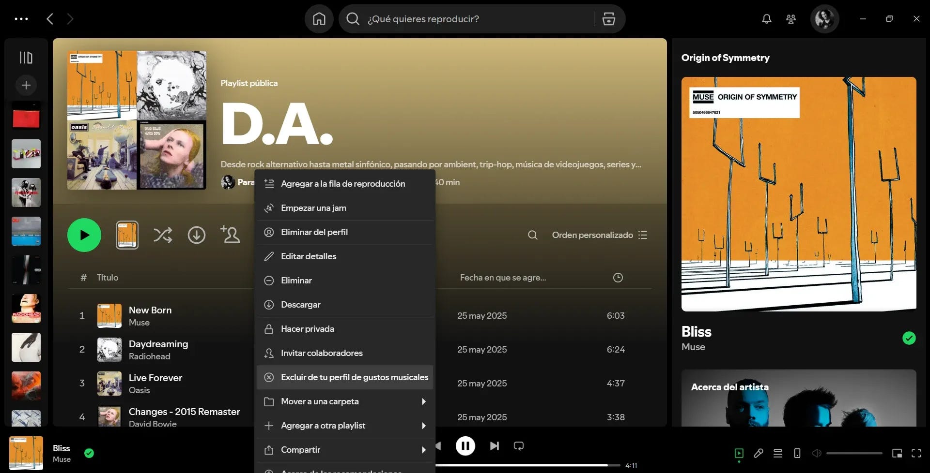This screenshot has width=930, height=473.
Task: Adjust the volume slider
Action: [x=854, y=453]
